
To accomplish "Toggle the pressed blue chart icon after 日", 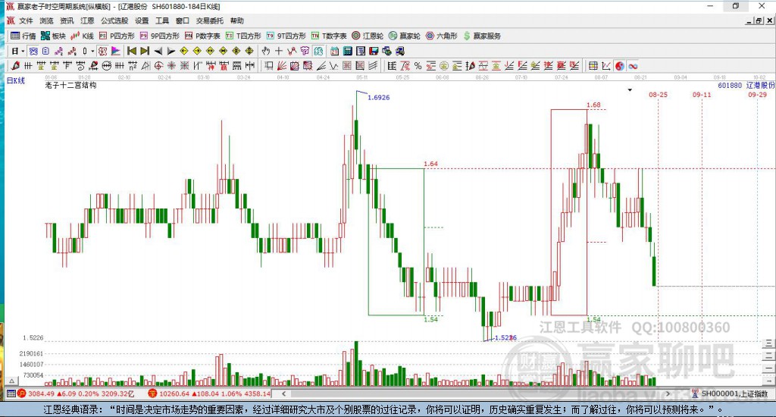I will point(33,51).
